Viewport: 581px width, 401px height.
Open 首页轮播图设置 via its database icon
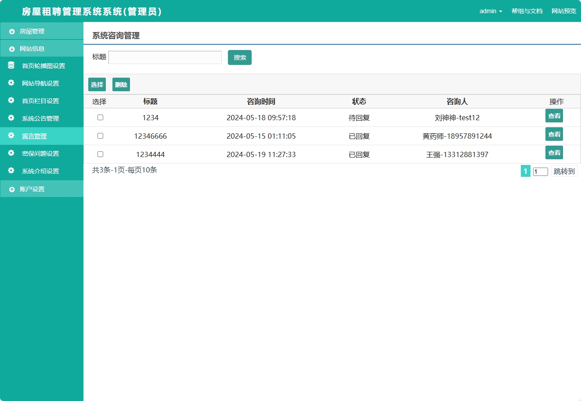click(11, 65)
